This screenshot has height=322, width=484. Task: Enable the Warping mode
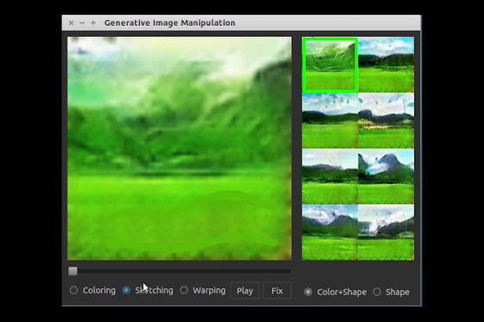184,290
